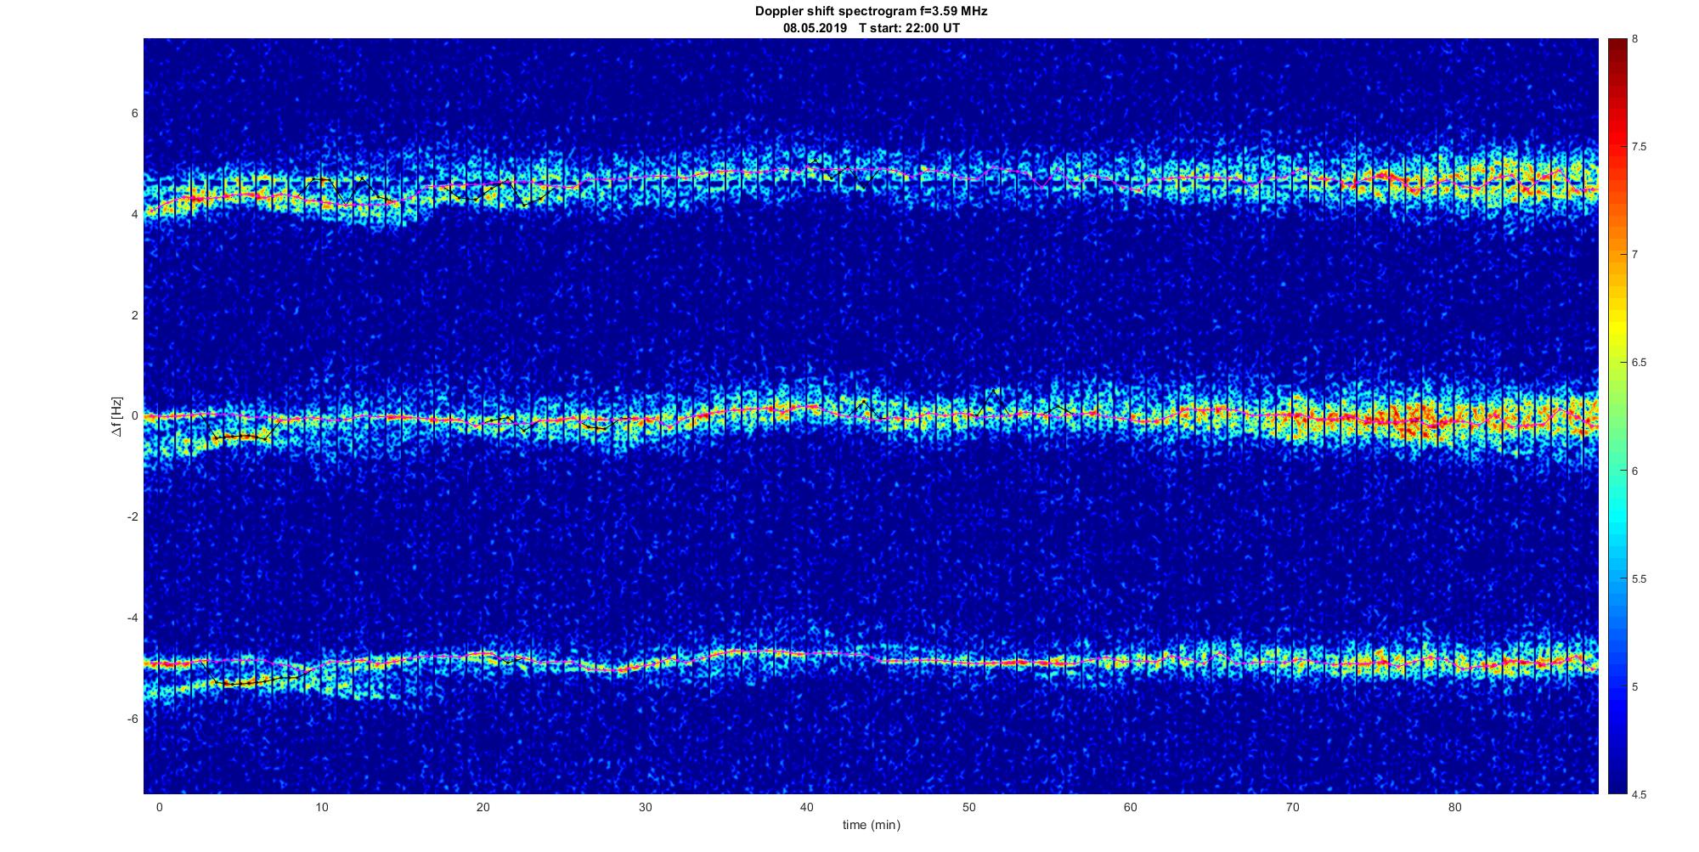Click the colorbar tick label '5.5'
The height and width of the screenshot is (852, 1699).
1639,579
